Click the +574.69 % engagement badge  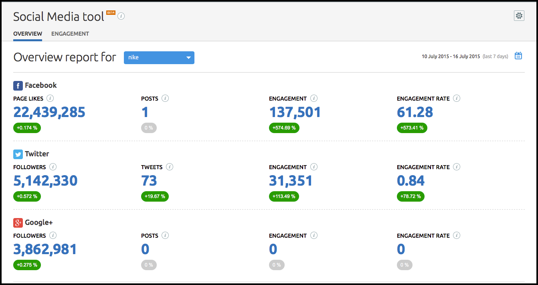pos(284,128)
